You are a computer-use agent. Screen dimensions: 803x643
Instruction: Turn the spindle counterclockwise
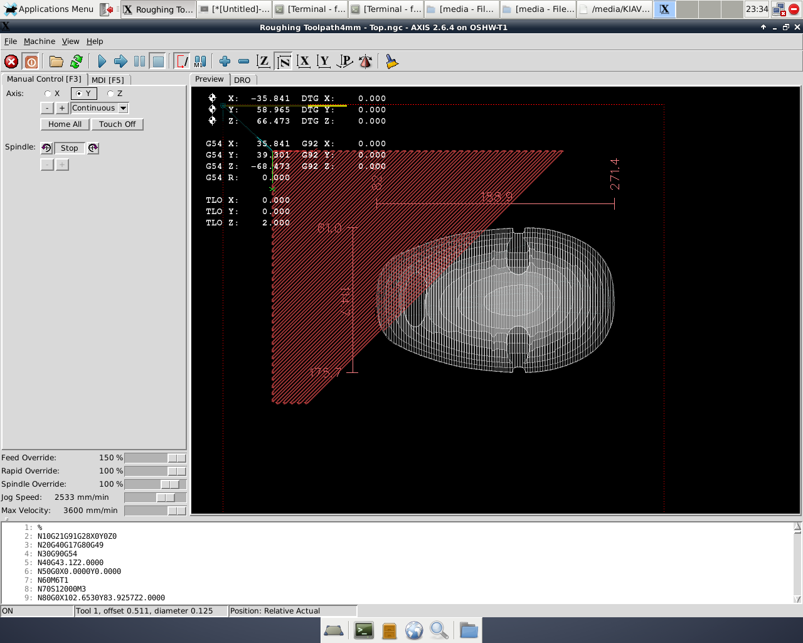pos(46,148)
